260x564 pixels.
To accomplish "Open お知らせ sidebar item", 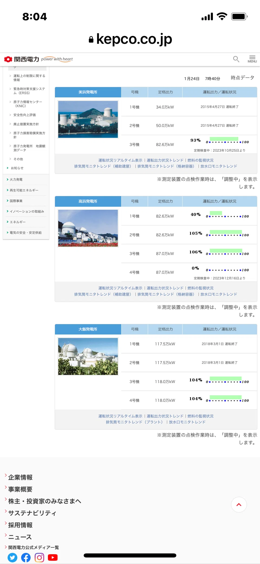I will [x=17, y=168].
